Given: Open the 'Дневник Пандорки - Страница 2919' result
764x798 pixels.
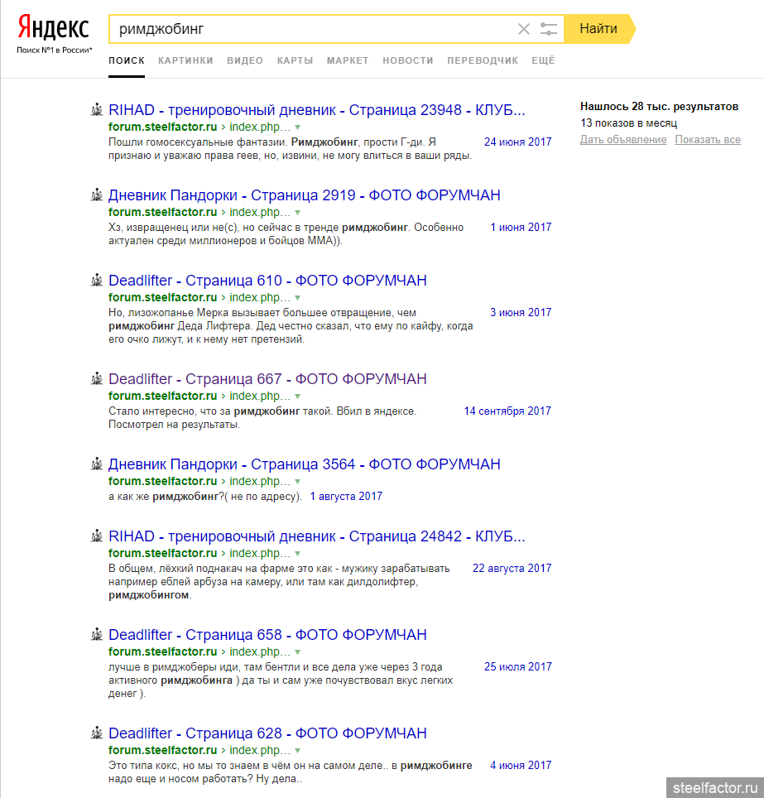Looking at the screenshot, I should [x=304, y=195].
